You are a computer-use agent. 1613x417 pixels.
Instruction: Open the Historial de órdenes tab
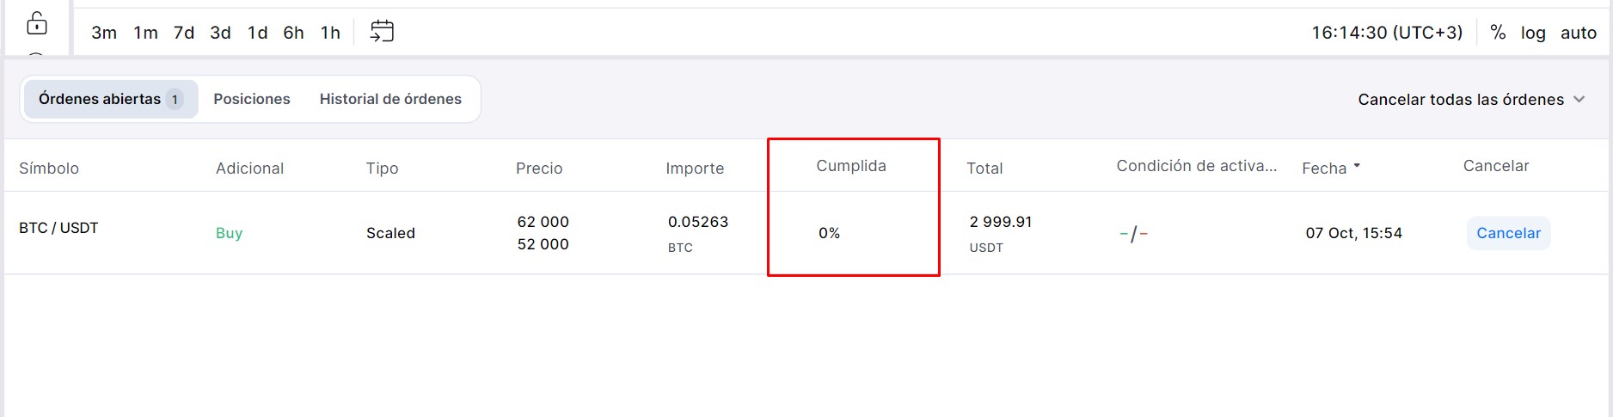pos(390,100)
